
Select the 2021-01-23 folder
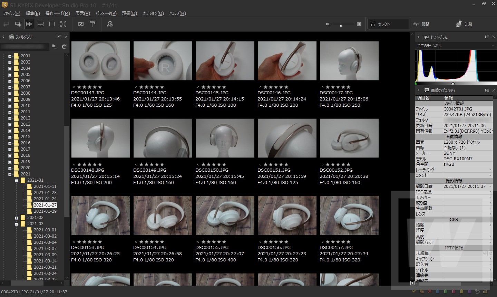click(45, 193)
